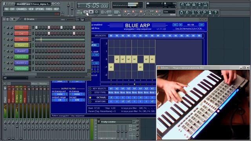Image resolution: width=251 pixels, height=141 pixels.
Task: Click the pattern number display showing 2
Action: pyautogui.click(x=117, y=12)
